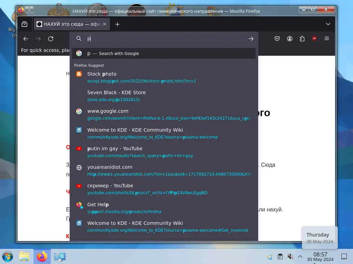Open Get Help Mozilla support suggestion
Viewport: 353px width, 264px height.
click(x=164, y=208)
